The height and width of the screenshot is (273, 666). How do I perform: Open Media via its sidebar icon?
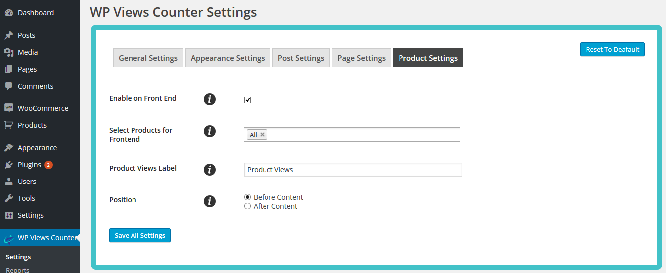pyautogui.click(x=9, y=52)
